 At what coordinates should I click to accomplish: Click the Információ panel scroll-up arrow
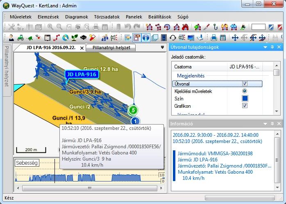coord(277,134)
